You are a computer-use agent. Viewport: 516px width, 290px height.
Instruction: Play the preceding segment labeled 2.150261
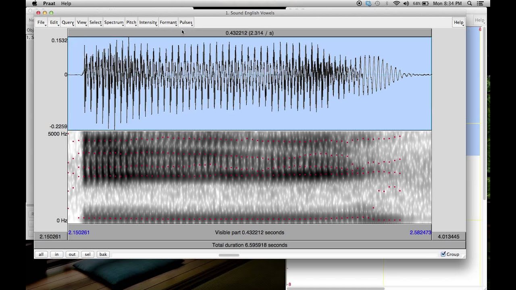pyautogui.click(x=51, y=236)
